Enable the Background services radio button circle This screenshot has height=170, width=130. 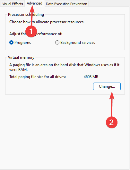pos(57,43)
